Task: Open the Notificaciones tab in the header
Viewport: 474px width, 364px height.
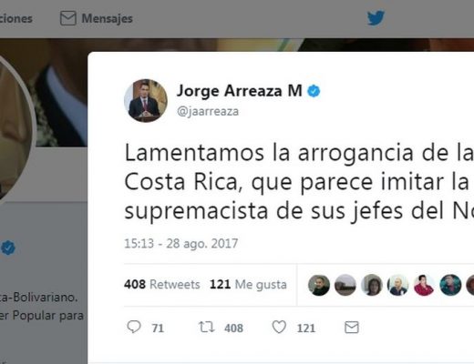Action: [x=16, y=18]
